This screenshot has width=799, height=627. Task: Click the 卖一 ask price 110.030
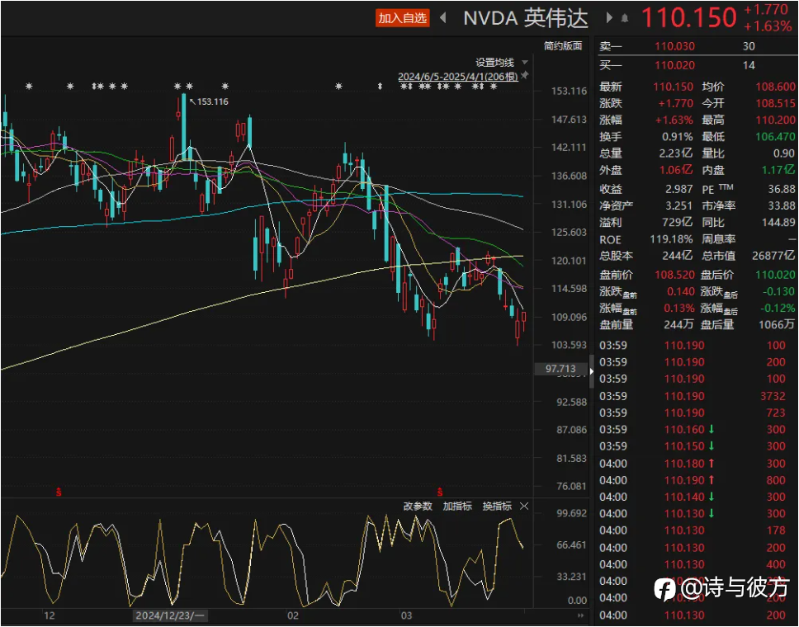(x=674, y=46)
